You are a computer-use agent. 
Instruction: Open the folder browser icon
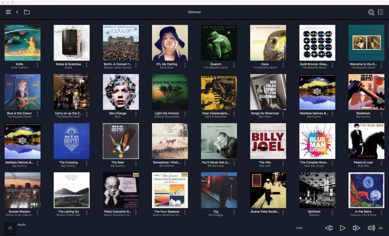27,12
